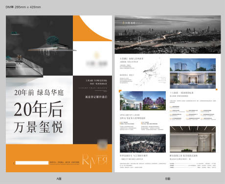Select the large '20年后' heading

coord(39,109)
